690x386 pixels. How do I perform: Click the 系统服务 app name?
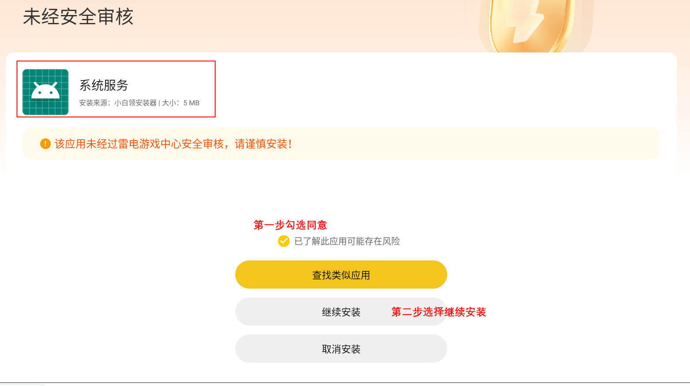[x=104, y=85]
